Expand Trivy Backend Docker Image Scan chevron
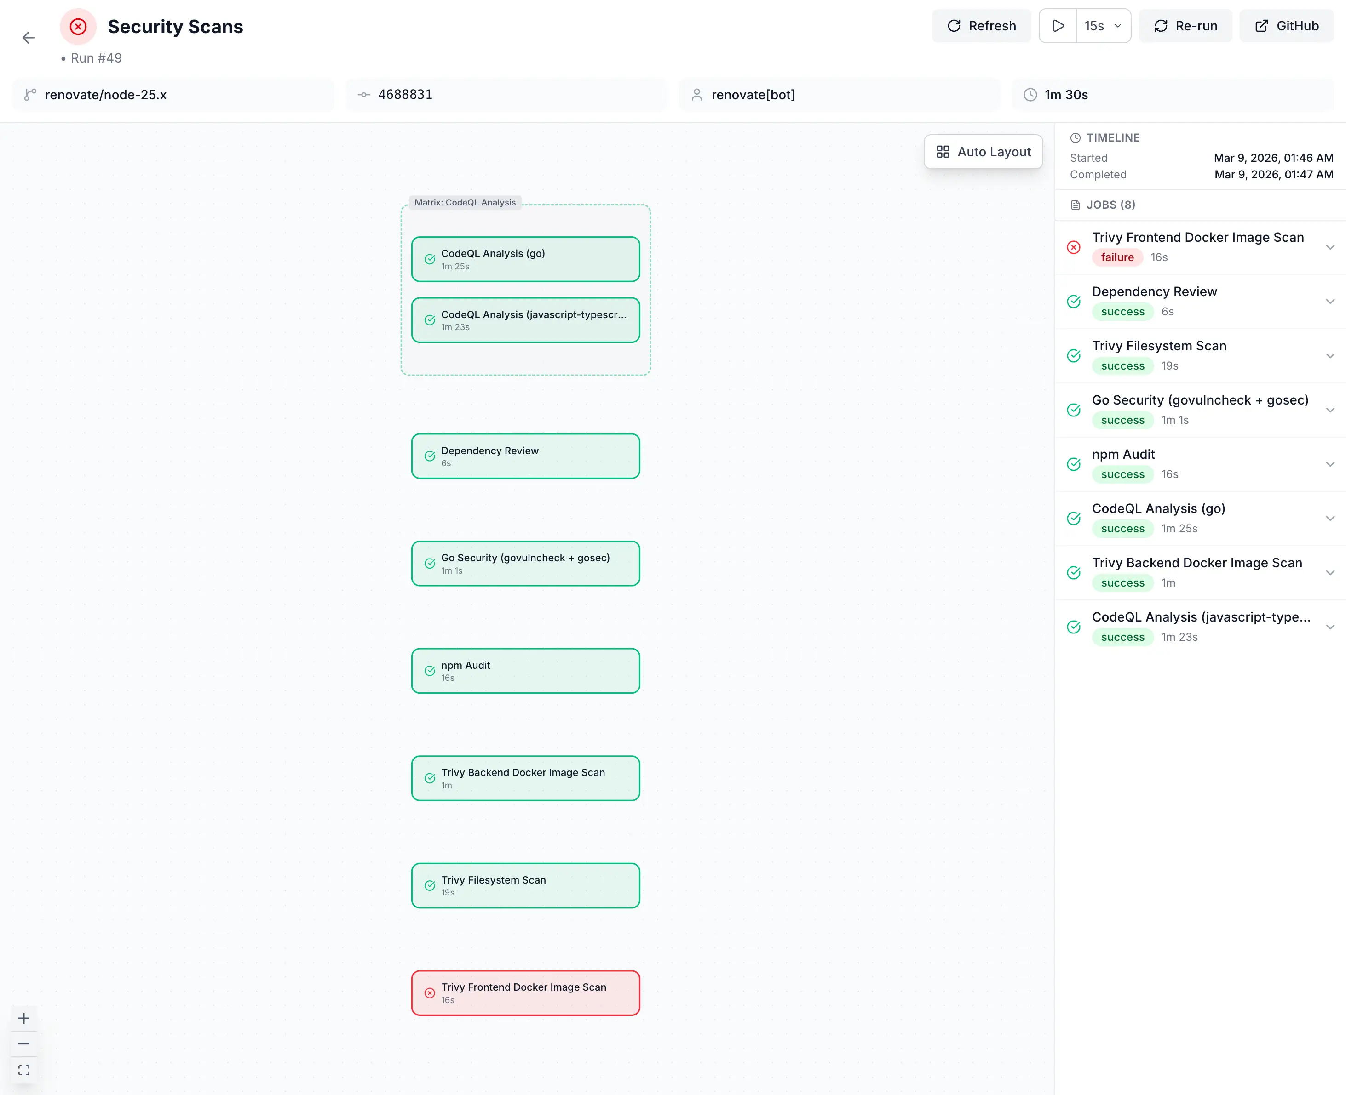The height and width of the screenshot is (1095, 1346). click(1330, 573)
